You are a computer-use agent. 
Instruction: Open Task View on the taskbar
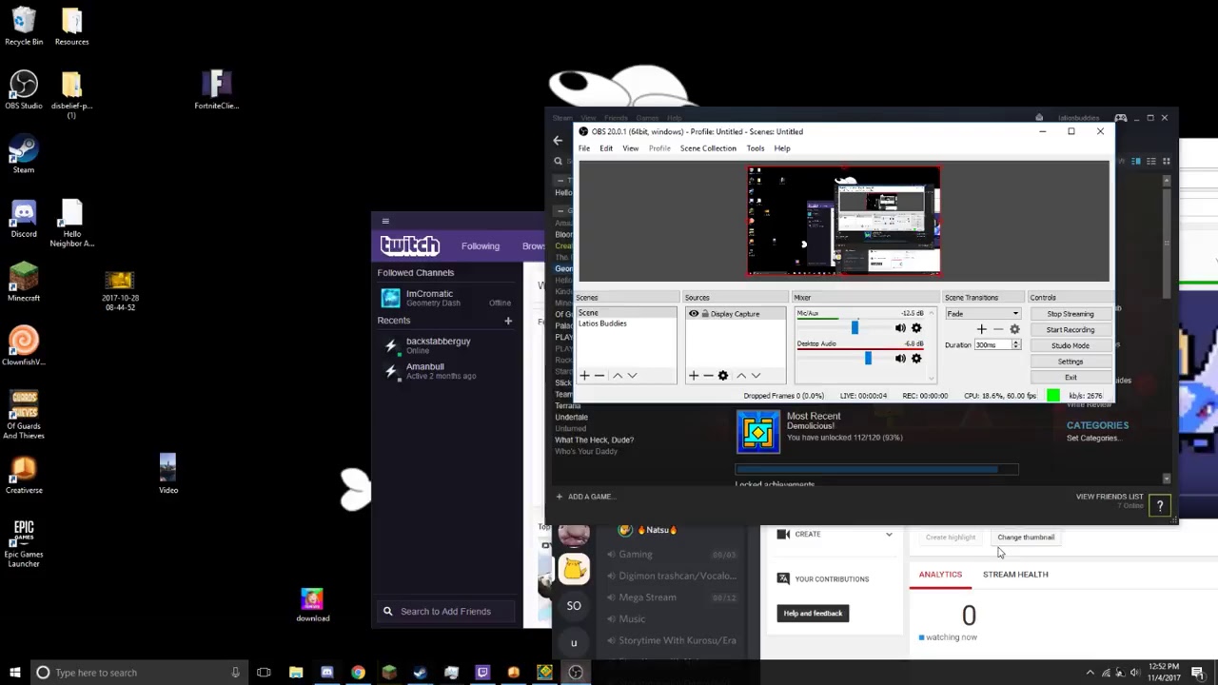pos(264,673)
